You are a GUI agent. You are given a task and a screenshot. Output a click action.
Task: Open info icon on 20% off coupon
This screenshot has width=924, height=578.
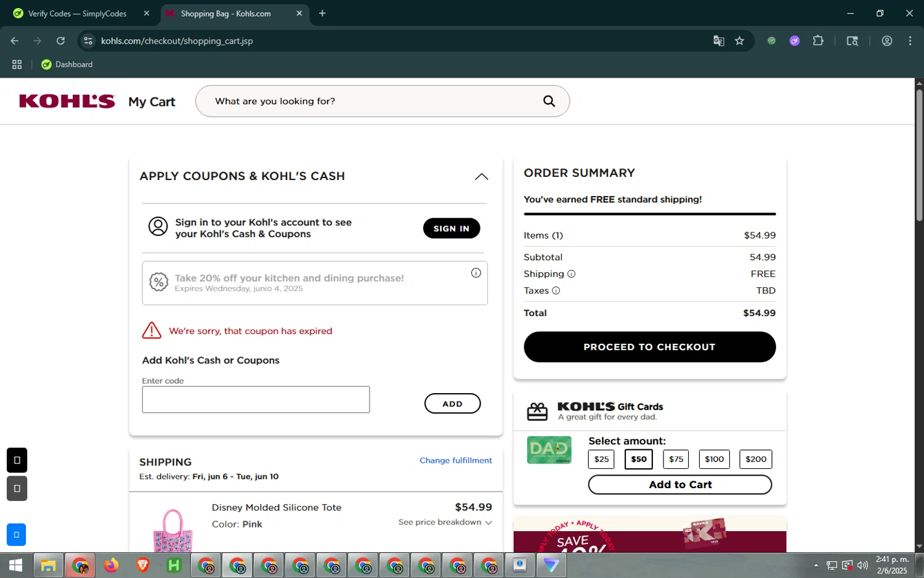click(476, 273)
